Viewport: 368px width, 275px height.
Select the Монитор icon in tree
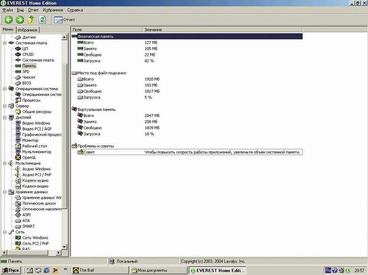click(x=18, y=140)
